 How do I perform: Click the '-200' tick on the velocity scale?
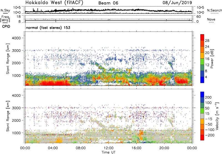tap(209, 135)
